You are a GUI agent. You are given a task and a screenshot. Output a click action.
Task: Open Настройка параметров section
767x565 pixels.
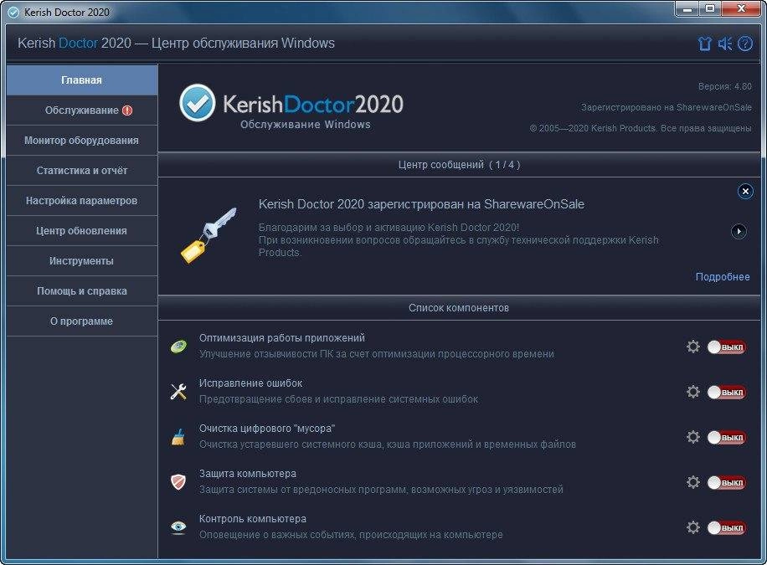(82, 201)
